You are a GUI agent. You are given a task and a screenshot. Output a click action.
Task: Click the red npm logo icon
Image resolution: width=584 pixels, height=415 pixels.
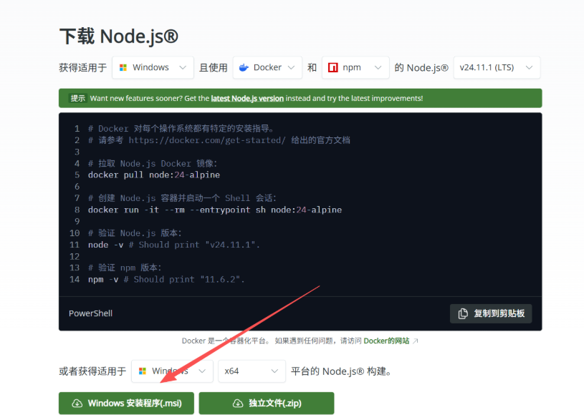(332, 68)
